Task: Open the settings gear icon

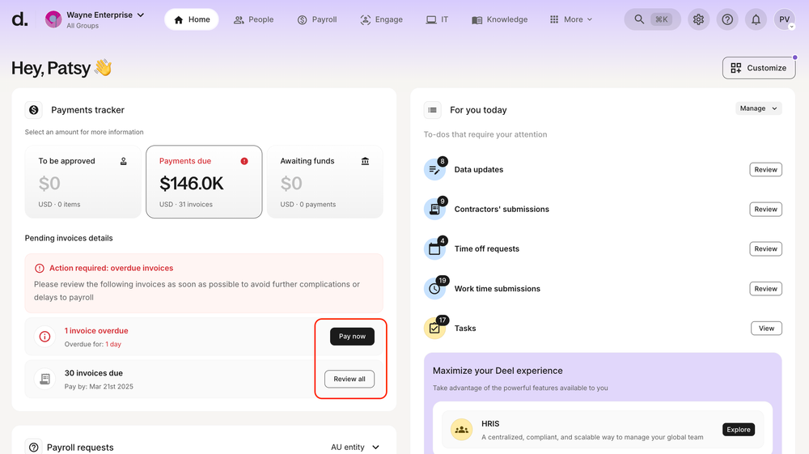Action: click(x=698, y=19)
